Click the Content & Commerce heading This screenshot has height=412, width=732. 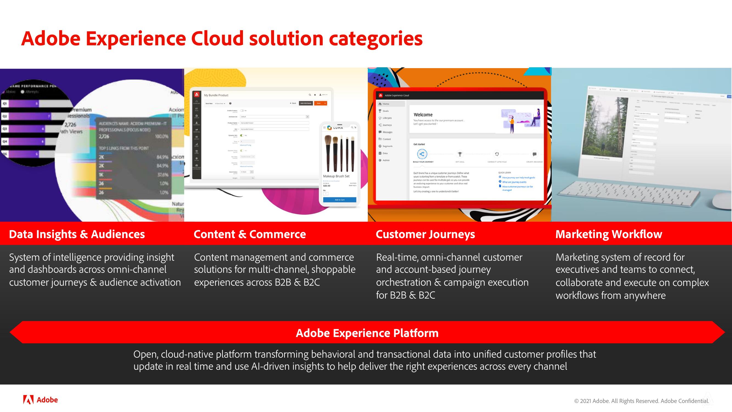click(x=250, y=234)
